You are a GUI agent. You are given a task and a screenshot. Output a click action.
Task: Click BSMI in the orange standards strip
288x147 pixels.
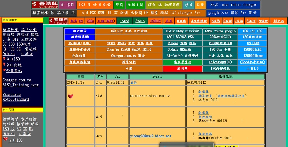[102, 13]
